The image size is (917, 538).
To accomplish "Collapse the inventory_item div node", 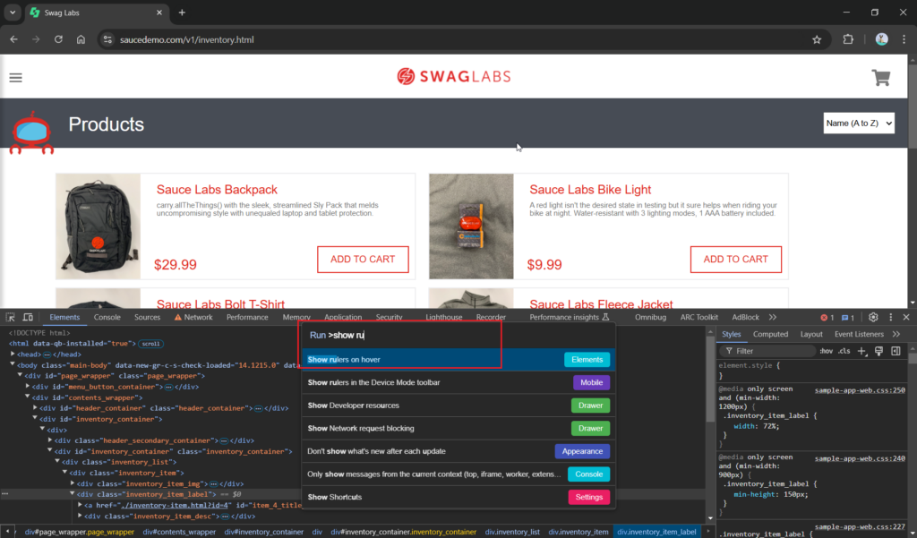I will point(64,473).
